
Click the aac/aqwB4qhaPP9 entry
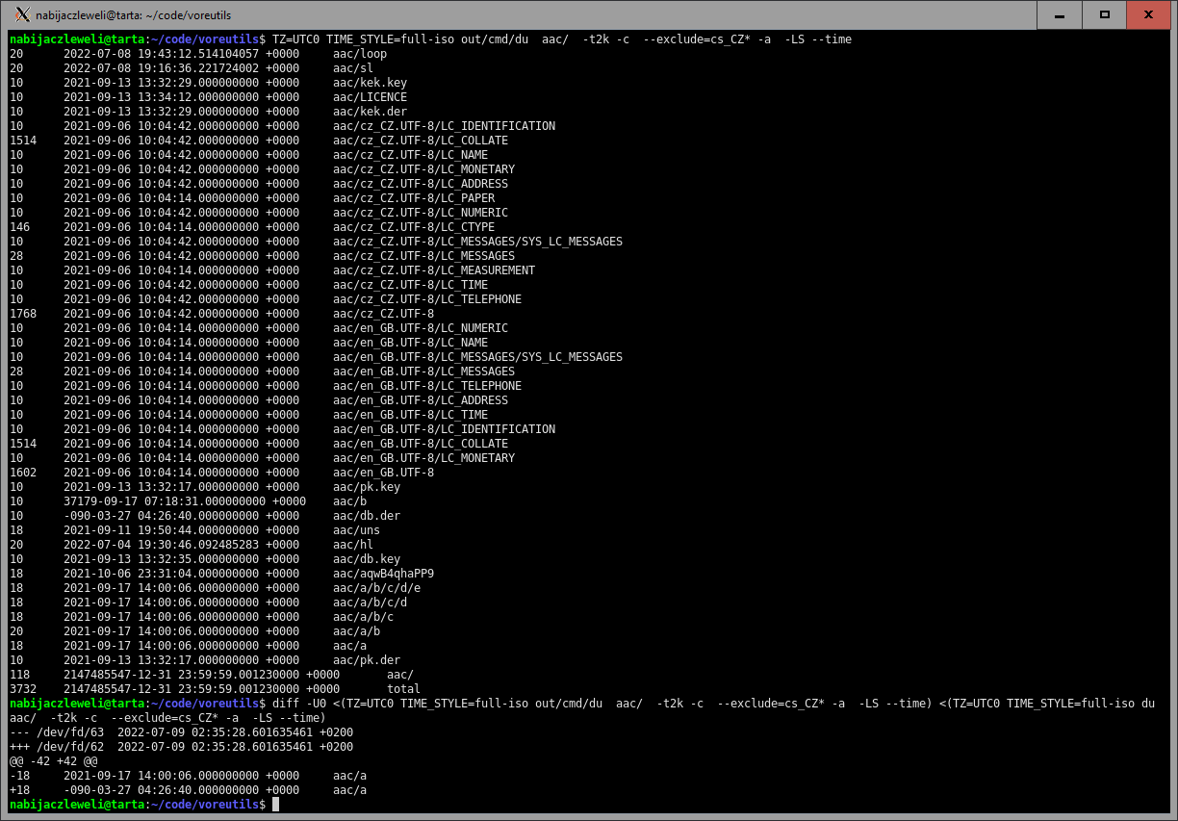coord(383,574)
